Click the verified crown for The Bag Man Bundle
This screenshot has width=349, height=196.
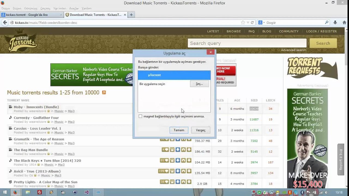click(x=172, y=149)
